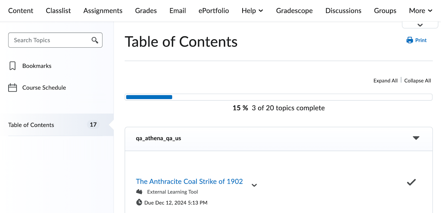Open The Anthracite Coal Strike of 1902
The height and width of the screenshot is (213, 441).
189,181
